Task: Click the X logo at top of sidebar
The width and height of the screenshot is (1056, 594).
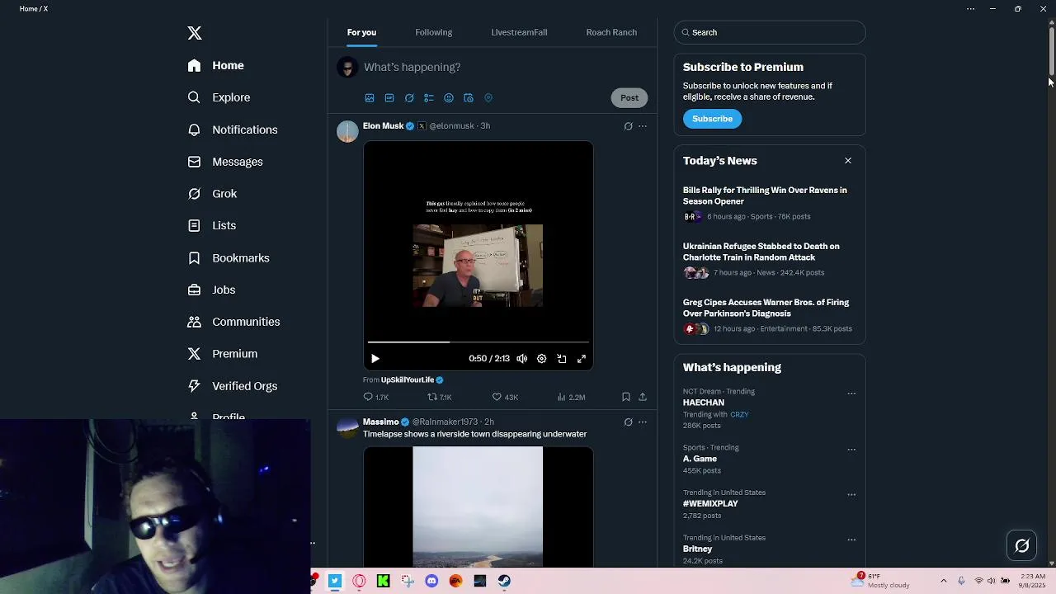Action: [x=195, y=33]
